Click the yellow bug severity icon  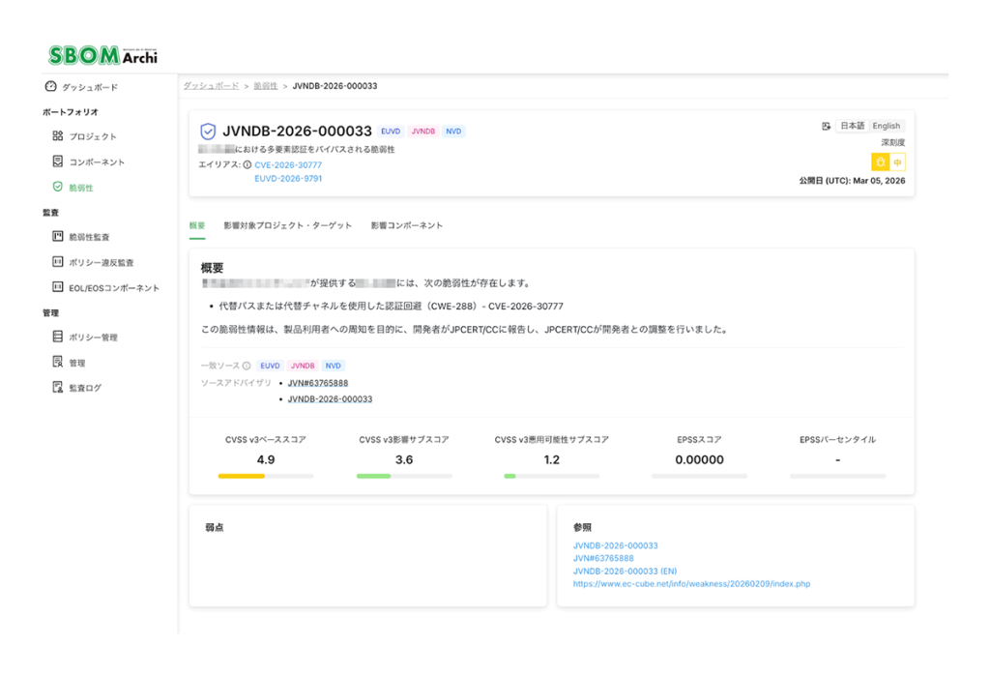tap(880, 162)
